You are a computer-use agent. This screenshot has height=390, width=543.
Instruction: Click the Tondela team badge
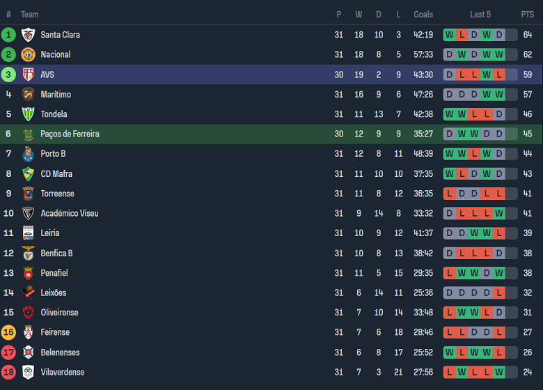[28, 114]
